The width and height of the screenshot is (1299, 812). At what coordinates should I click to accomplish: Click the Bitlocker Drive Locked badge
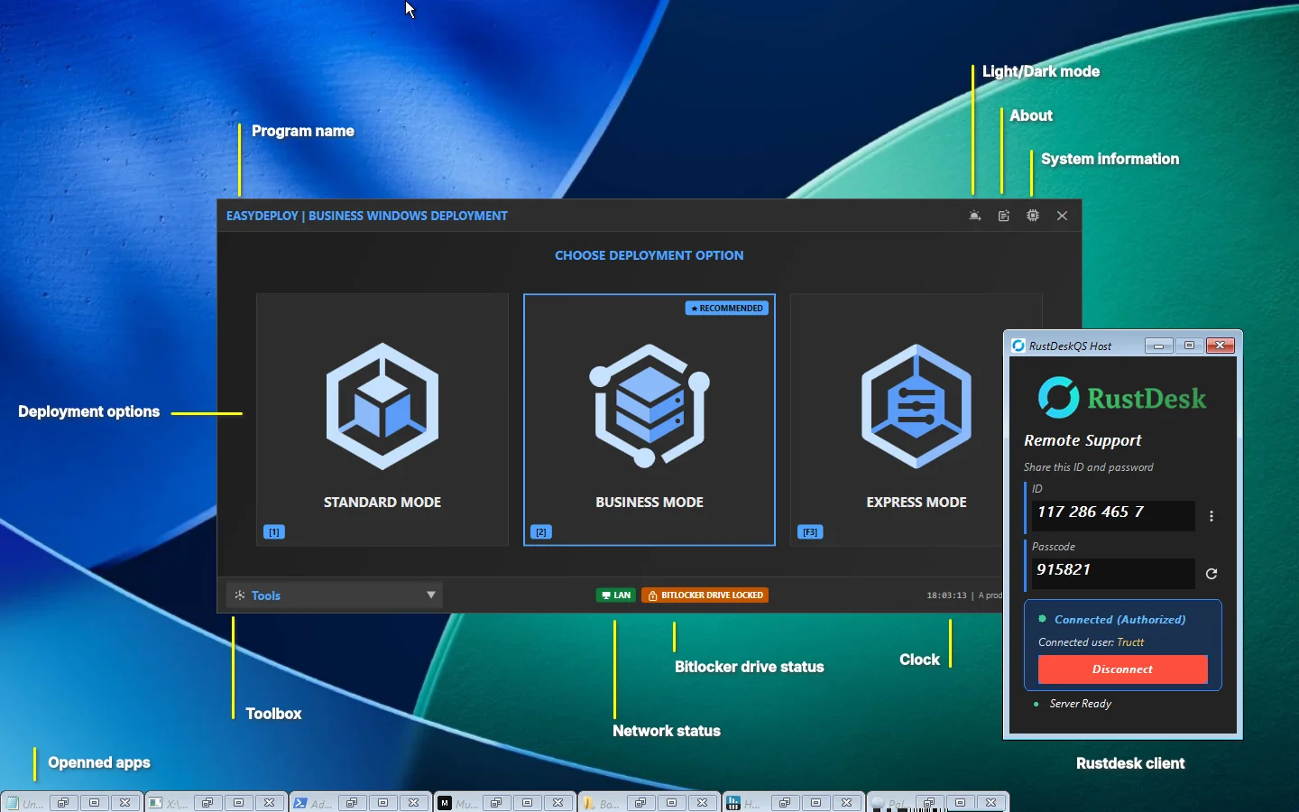pyautogui.click(x=705, y=595)
